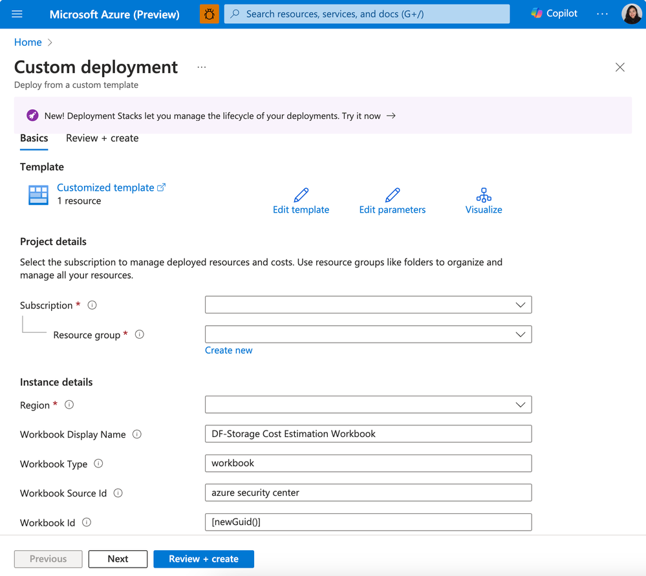646x576 pixels.
Task: Edit the Workbook Type field
Action: [369, 464]
